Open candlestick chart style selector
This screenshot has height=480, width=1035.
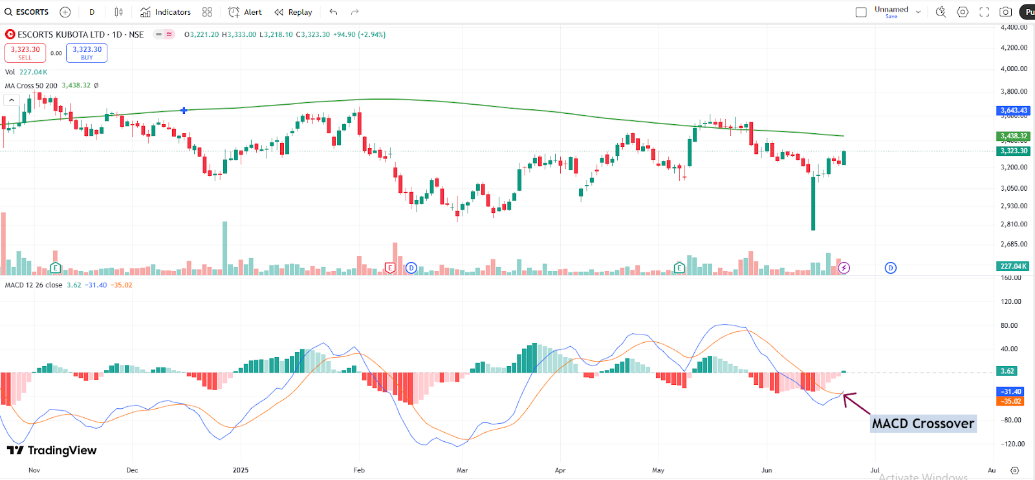118,12
